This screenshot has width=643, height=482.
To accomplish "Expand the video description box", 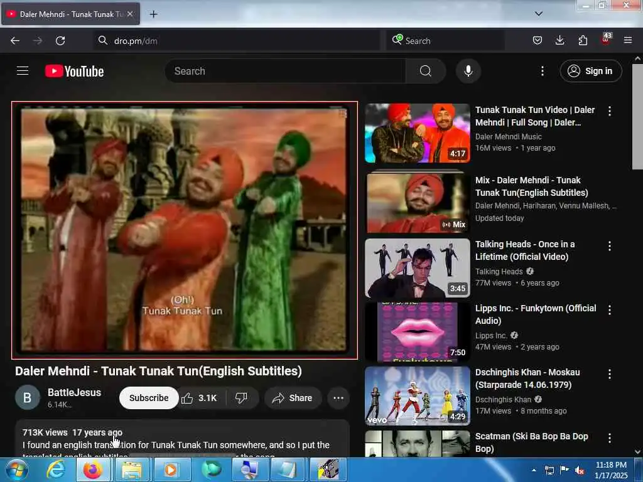I will (x=183, y=438).
